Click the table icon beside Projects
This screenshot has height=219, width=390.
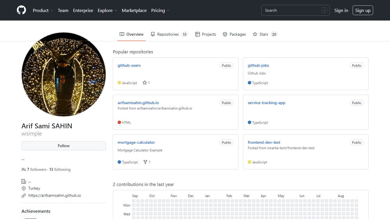tap(198, 34)
